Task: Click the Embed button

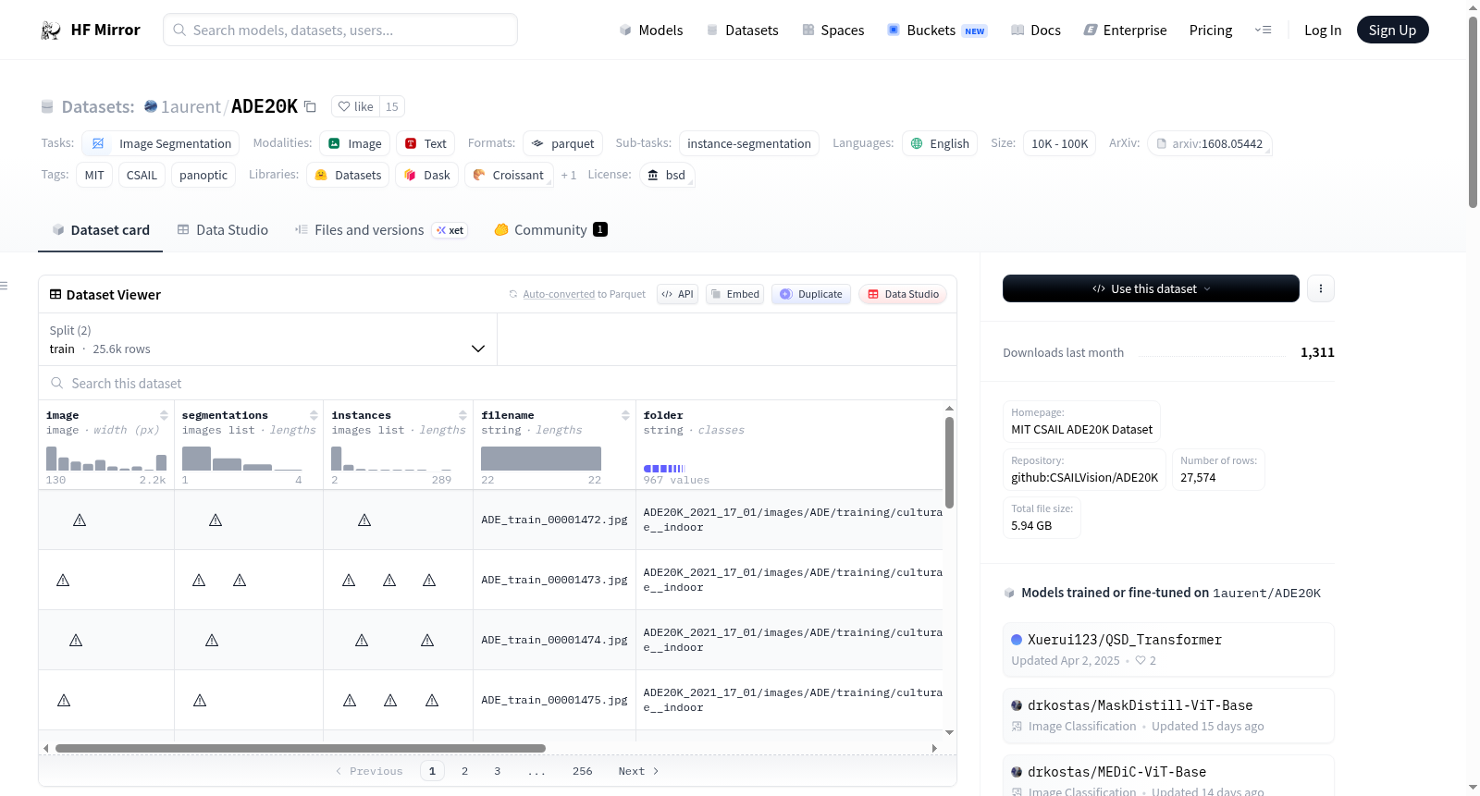Action: pos(734,294)
